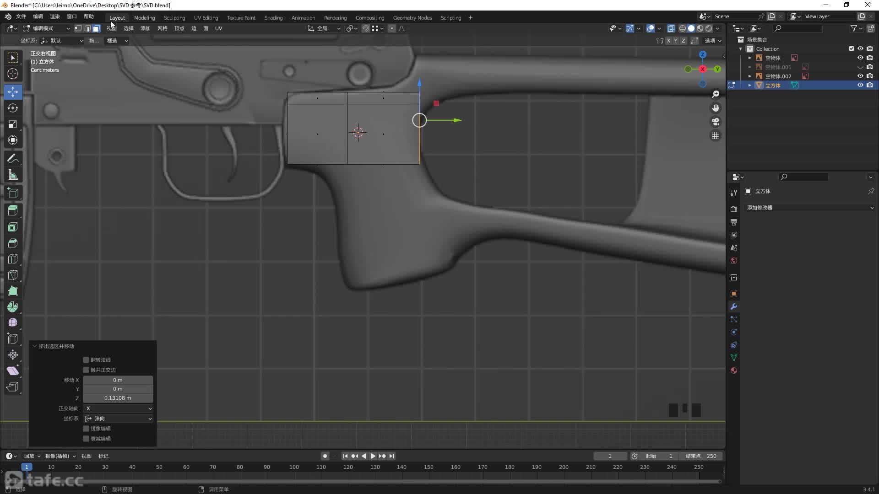The image size is (879, 494).
Task: Expand the 空物体 tree item
Action: click(x=750, y=58)
